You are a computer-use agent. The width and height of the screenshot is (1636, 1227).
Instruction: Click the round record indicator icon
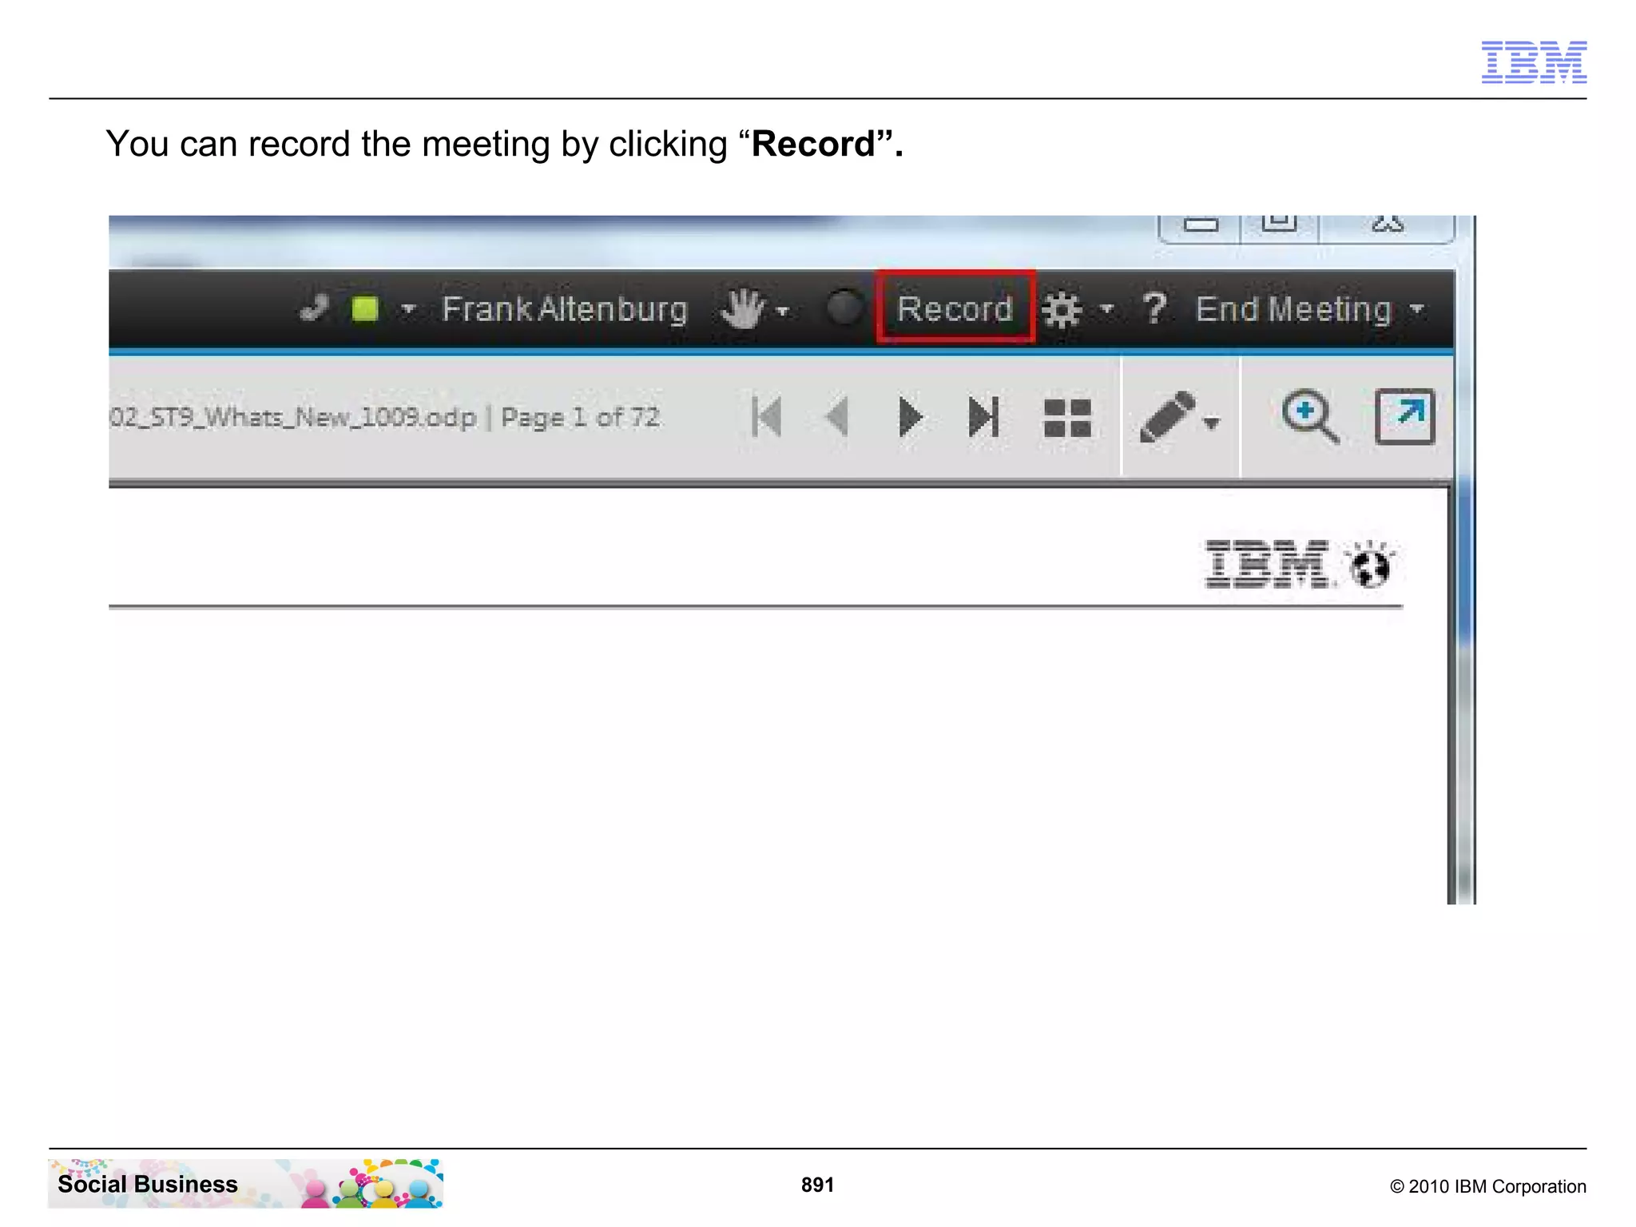[x=844, y=308]
